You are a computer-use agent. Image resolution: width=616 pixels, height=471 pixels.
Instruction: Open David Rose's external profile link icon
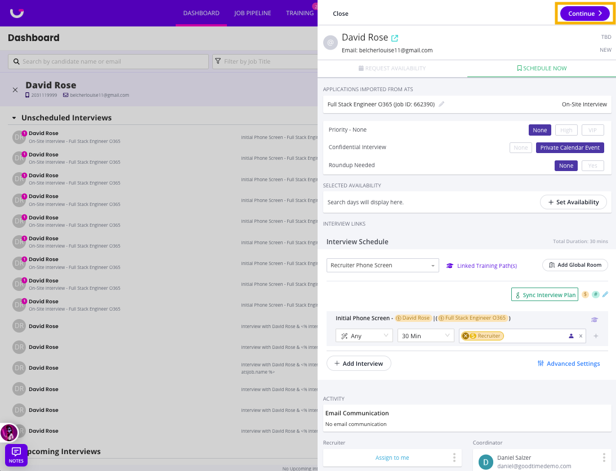(395, 38)
